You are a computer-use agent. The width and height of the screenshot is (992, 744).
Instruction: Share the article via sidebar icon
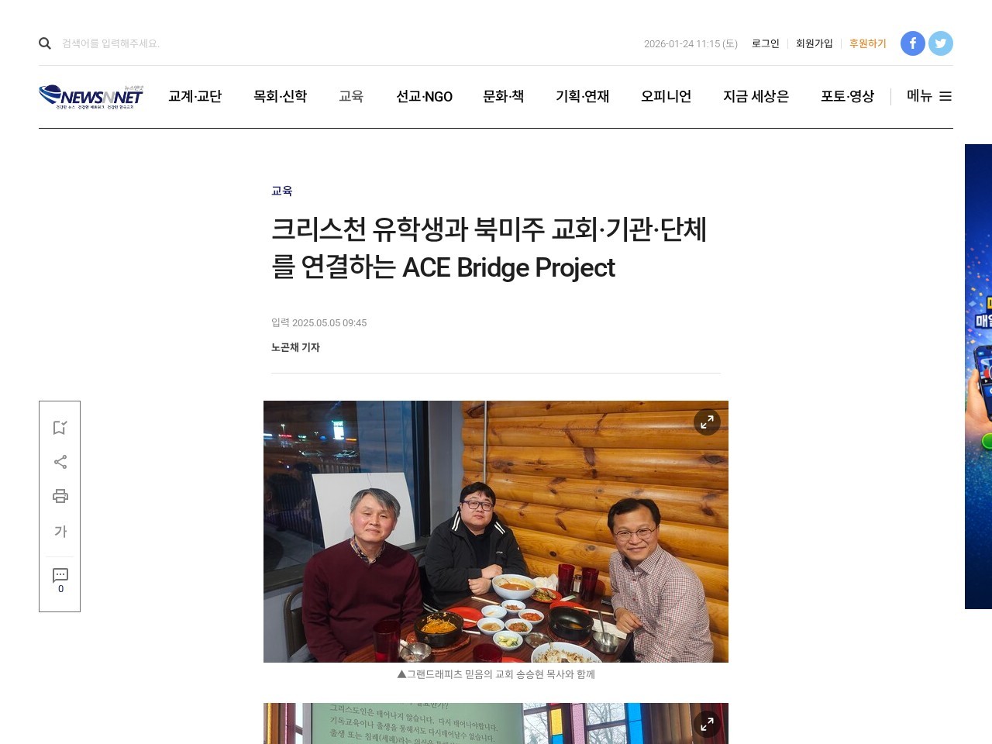(x=60, y=462)
